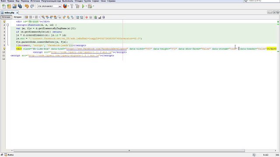Click the Redo arrow icon
Viewport: 280px width, 157px height.
(32, 7)
